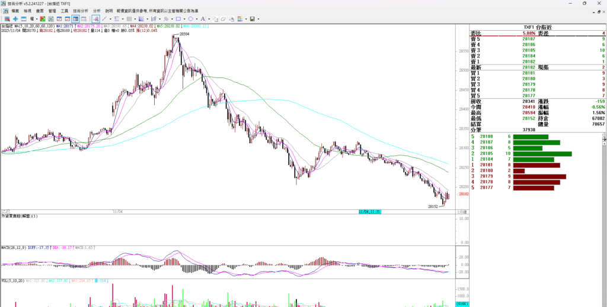The height and width of the screenshot is (307, 607).
Task: Open dropdown arrow beside text 'A' tool
Action: coord(209,19)
